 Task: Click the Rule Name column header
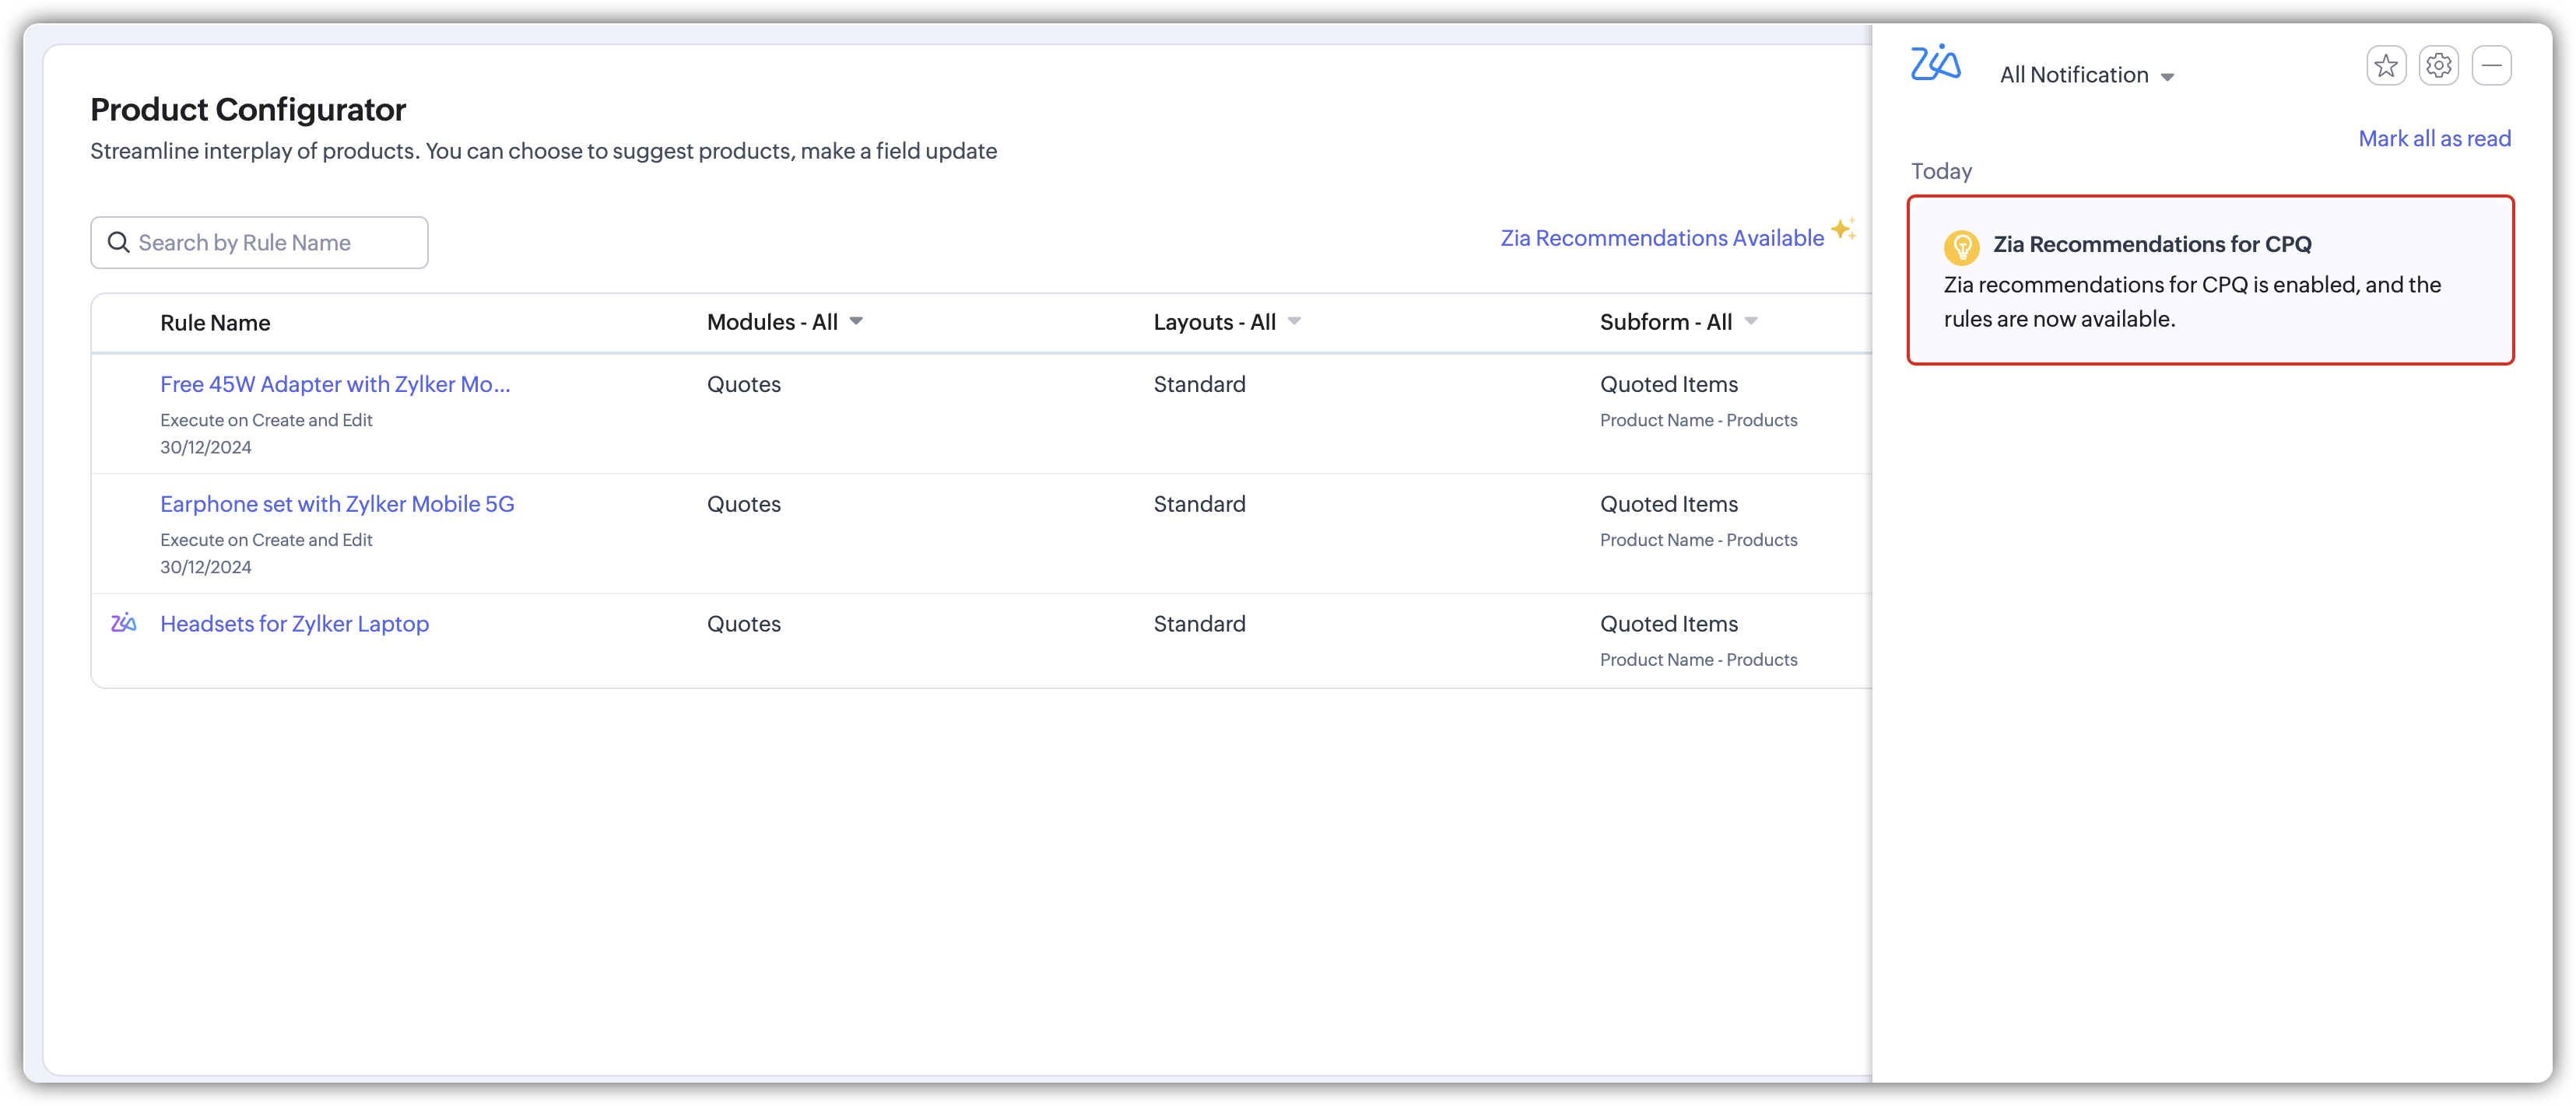(x=215, y=323)
